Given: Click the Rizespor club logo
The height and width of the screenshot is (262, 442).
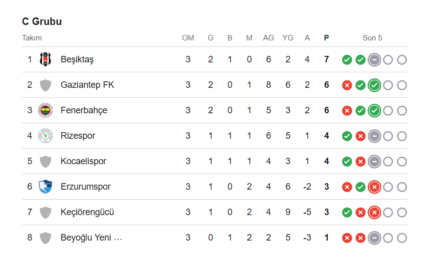Looking at the screenshot, I should 45,136.
